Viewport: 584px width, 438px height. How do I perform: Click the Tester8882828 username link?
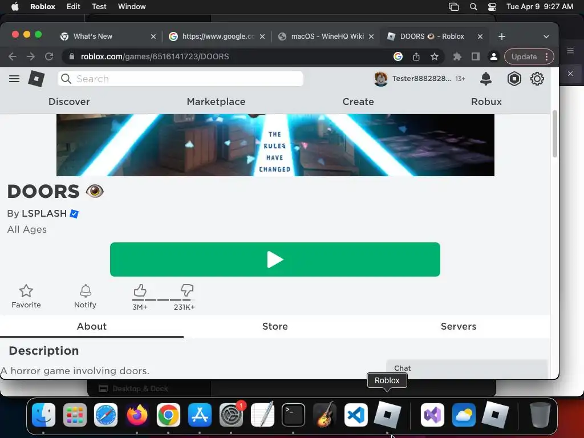pos(421,79)
